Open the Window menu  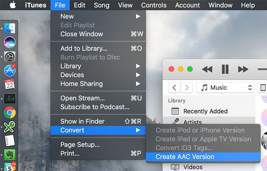[220, 5]
